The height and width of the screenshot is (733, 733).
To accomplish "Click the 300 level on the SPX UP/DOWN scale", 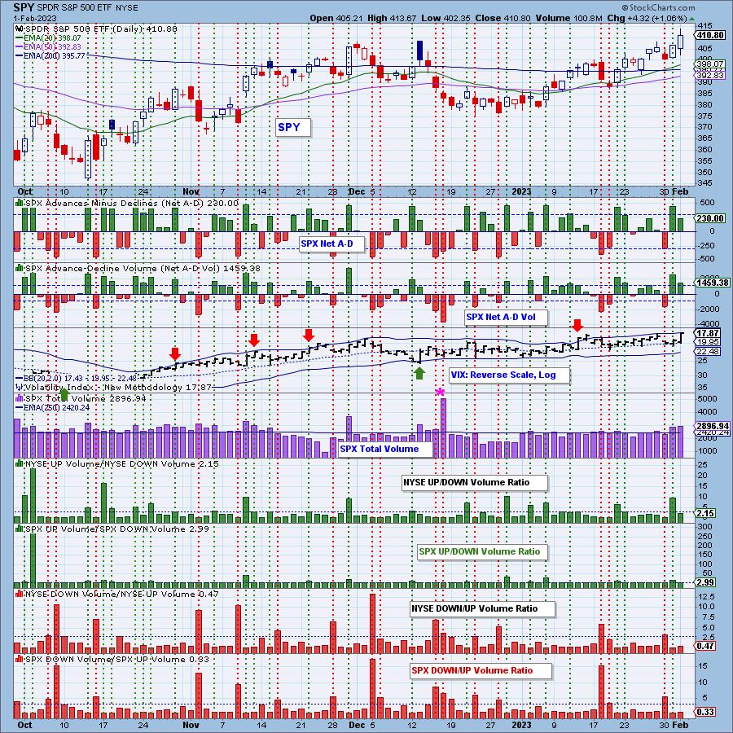I will 704,527.
